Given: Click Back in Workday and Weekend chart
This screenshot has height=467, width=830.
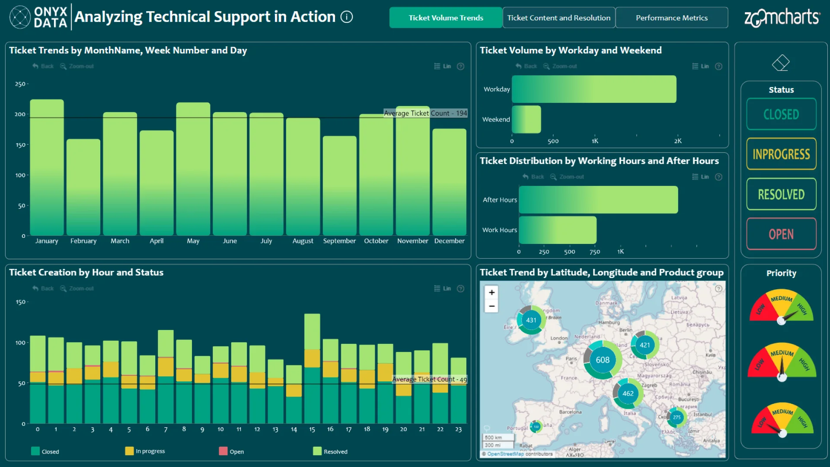Looking at the screenshot, I should point(526,66).
